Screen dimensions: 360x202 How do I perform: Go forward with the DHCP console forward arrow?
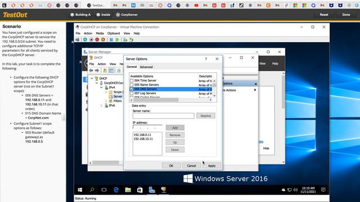(97, 70)
